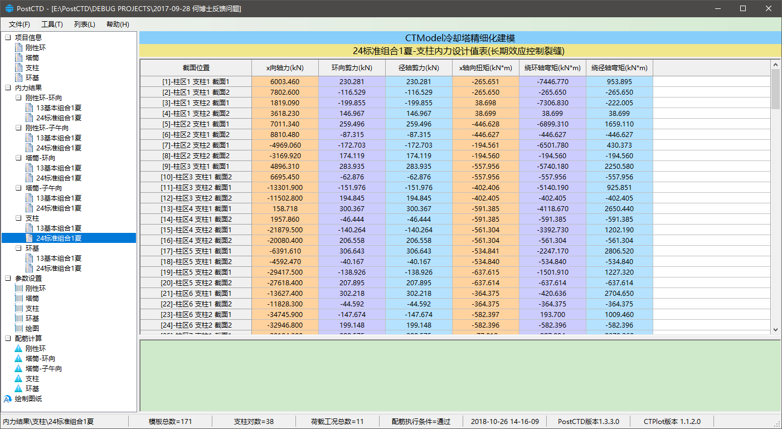Viewport: 782px width, 429px height.
Task: Click the warning icon beside 塔筒-子午向 under 配筋计算
Action: point(18,369)
